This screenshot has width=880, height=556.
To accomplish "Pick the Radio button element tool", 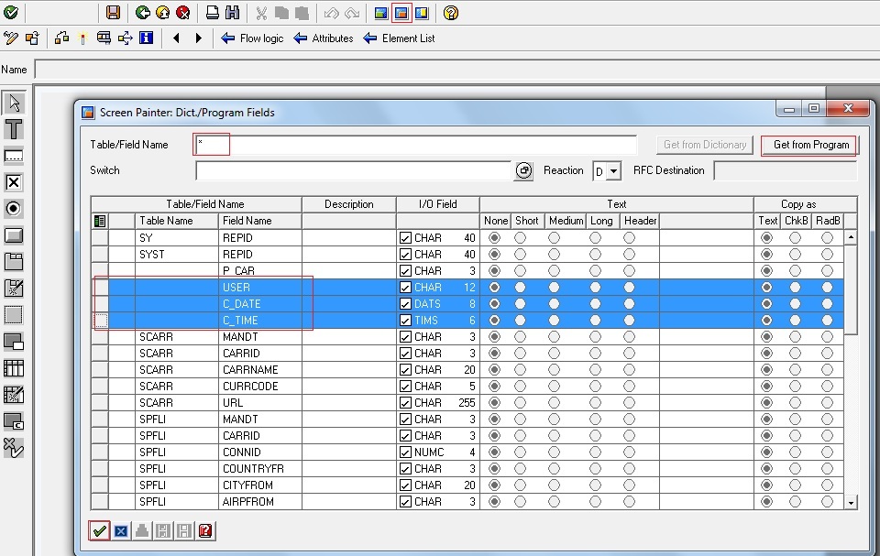I will click(13, 208).
